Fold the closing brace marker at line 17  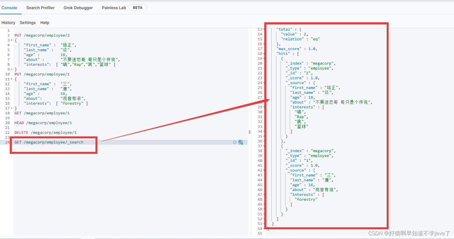11,108
